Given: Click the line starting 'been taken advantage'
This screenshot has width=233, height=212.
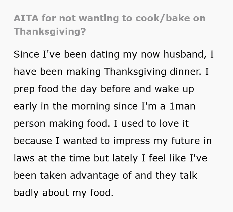Looking at the screenshot, I should click(x=105, y=176).
